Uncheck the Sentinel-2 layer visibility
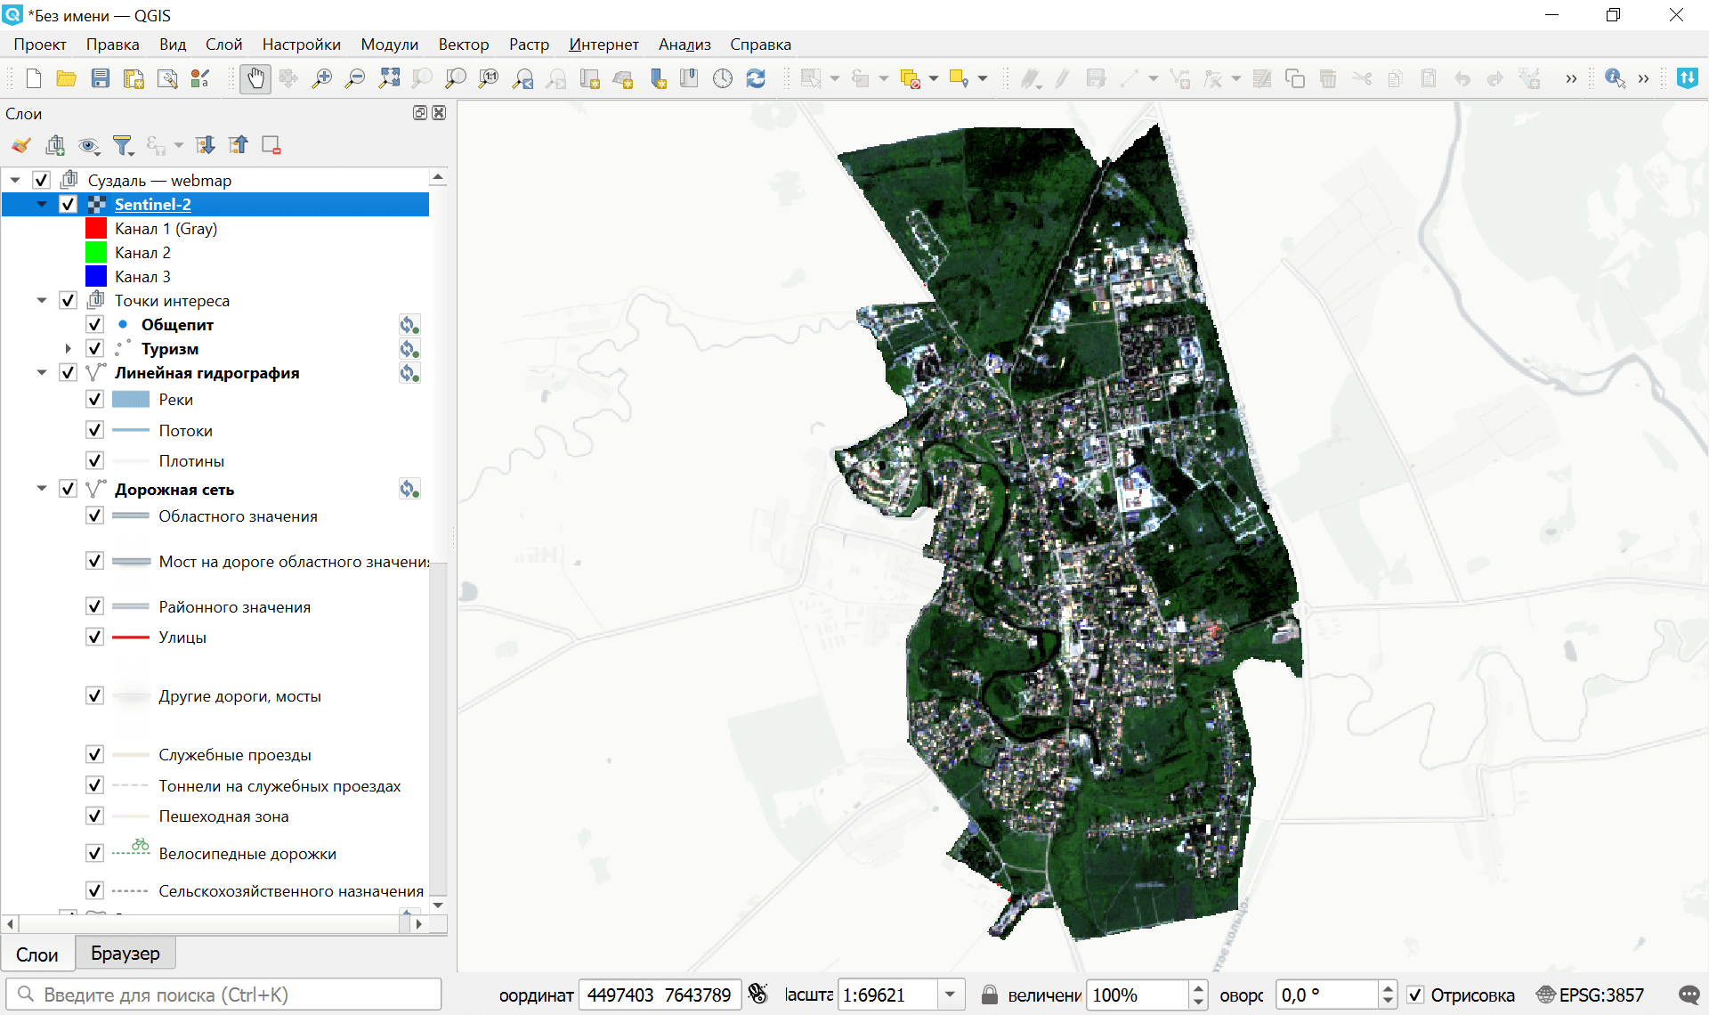The height and width of the screenshot is (1015, 1709). pyautogui.click(x=68, y=204)
